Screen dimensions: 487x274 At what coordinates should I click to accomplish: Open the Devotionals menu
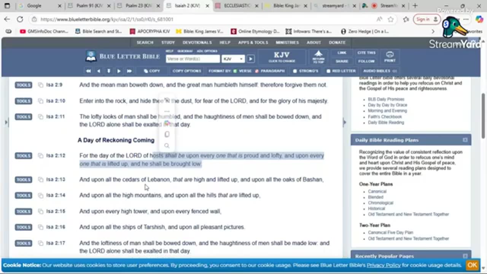click(197, 43)
